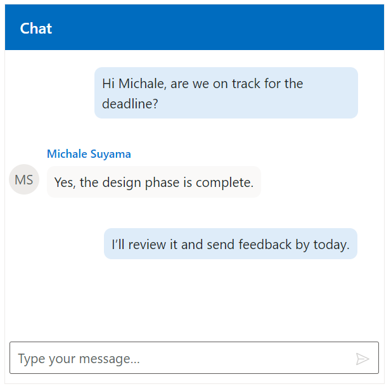Click the "Type your message..." placeholder text

point(79,359)
